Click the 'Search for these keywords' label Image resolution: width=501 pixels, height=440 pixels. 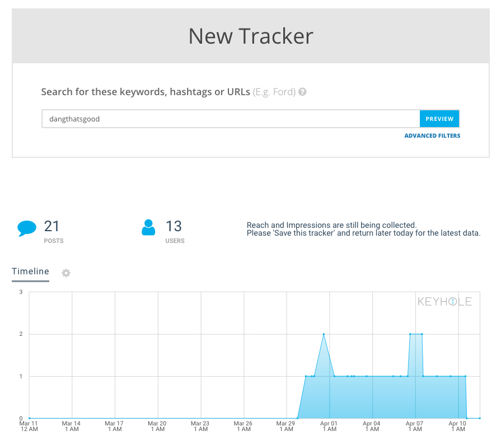(146, 92)
